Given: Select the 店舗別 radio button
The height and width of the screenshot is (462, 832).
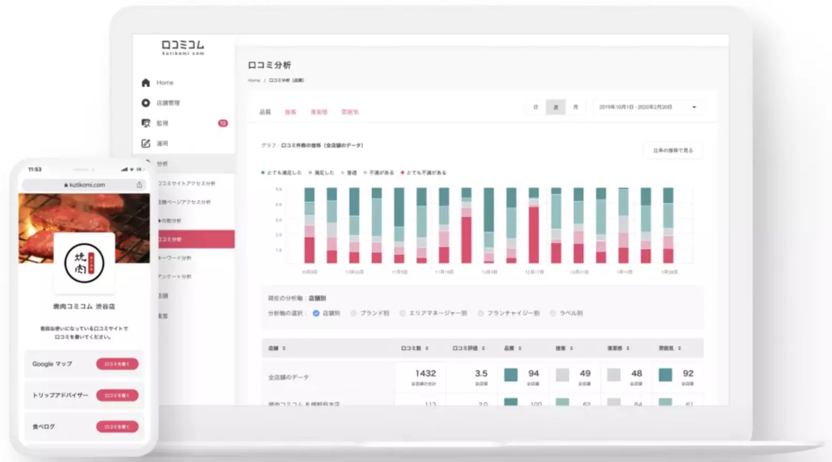Looking at the screenshot, I should pyautogui.click(x=316, y=313).
